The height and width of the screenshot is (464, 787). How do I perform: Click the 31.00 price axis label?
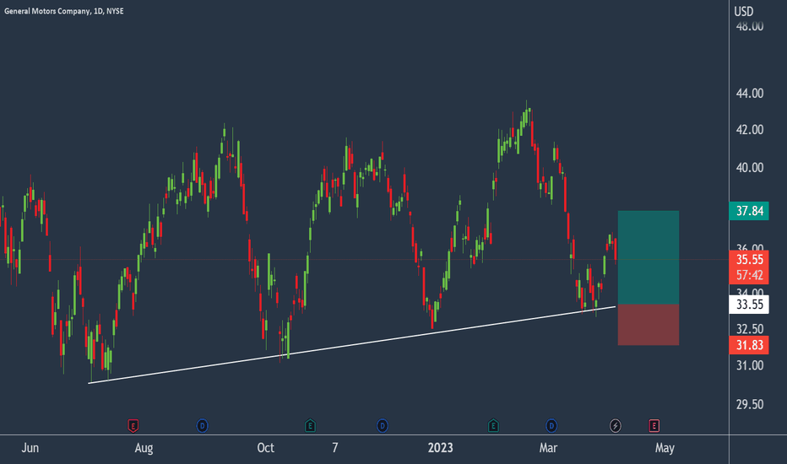click(x=749, y=365)
